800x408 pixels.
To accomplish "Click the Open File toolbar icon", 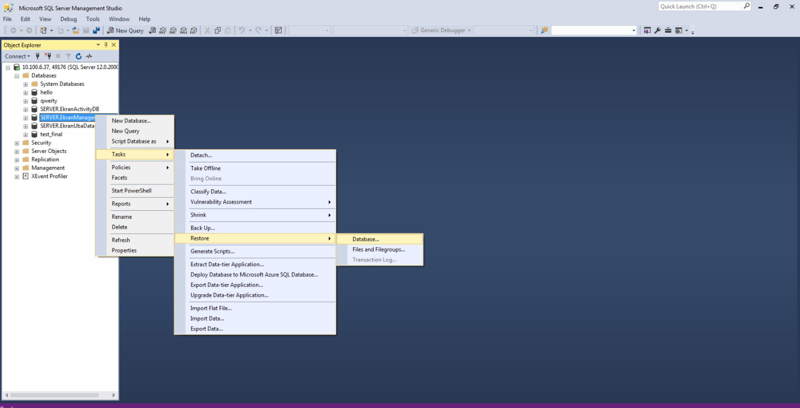I will (76, 31).
